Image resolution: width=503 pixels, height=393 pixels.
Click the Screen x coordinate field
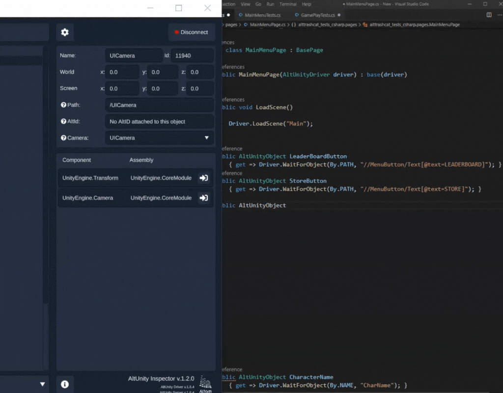point(122,88)
